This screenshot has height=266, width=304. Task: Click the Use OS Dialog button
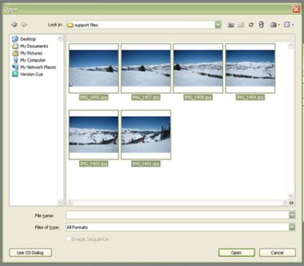click(30, 252)
